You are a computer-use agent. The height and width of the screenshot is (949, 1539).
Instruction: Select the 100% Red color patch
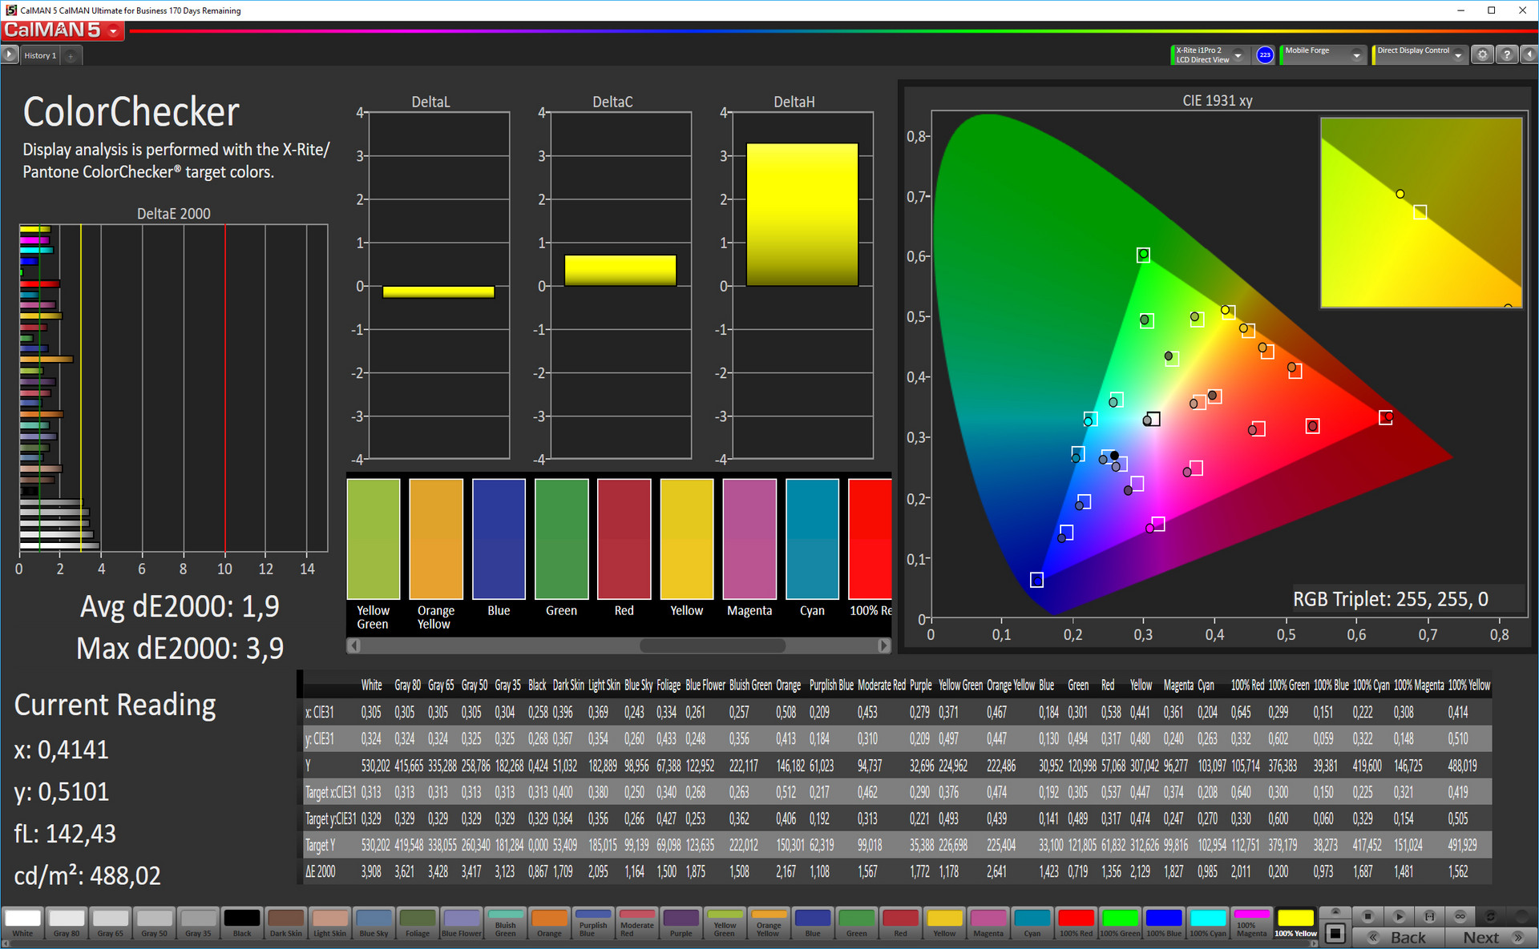click(1076, 922)
